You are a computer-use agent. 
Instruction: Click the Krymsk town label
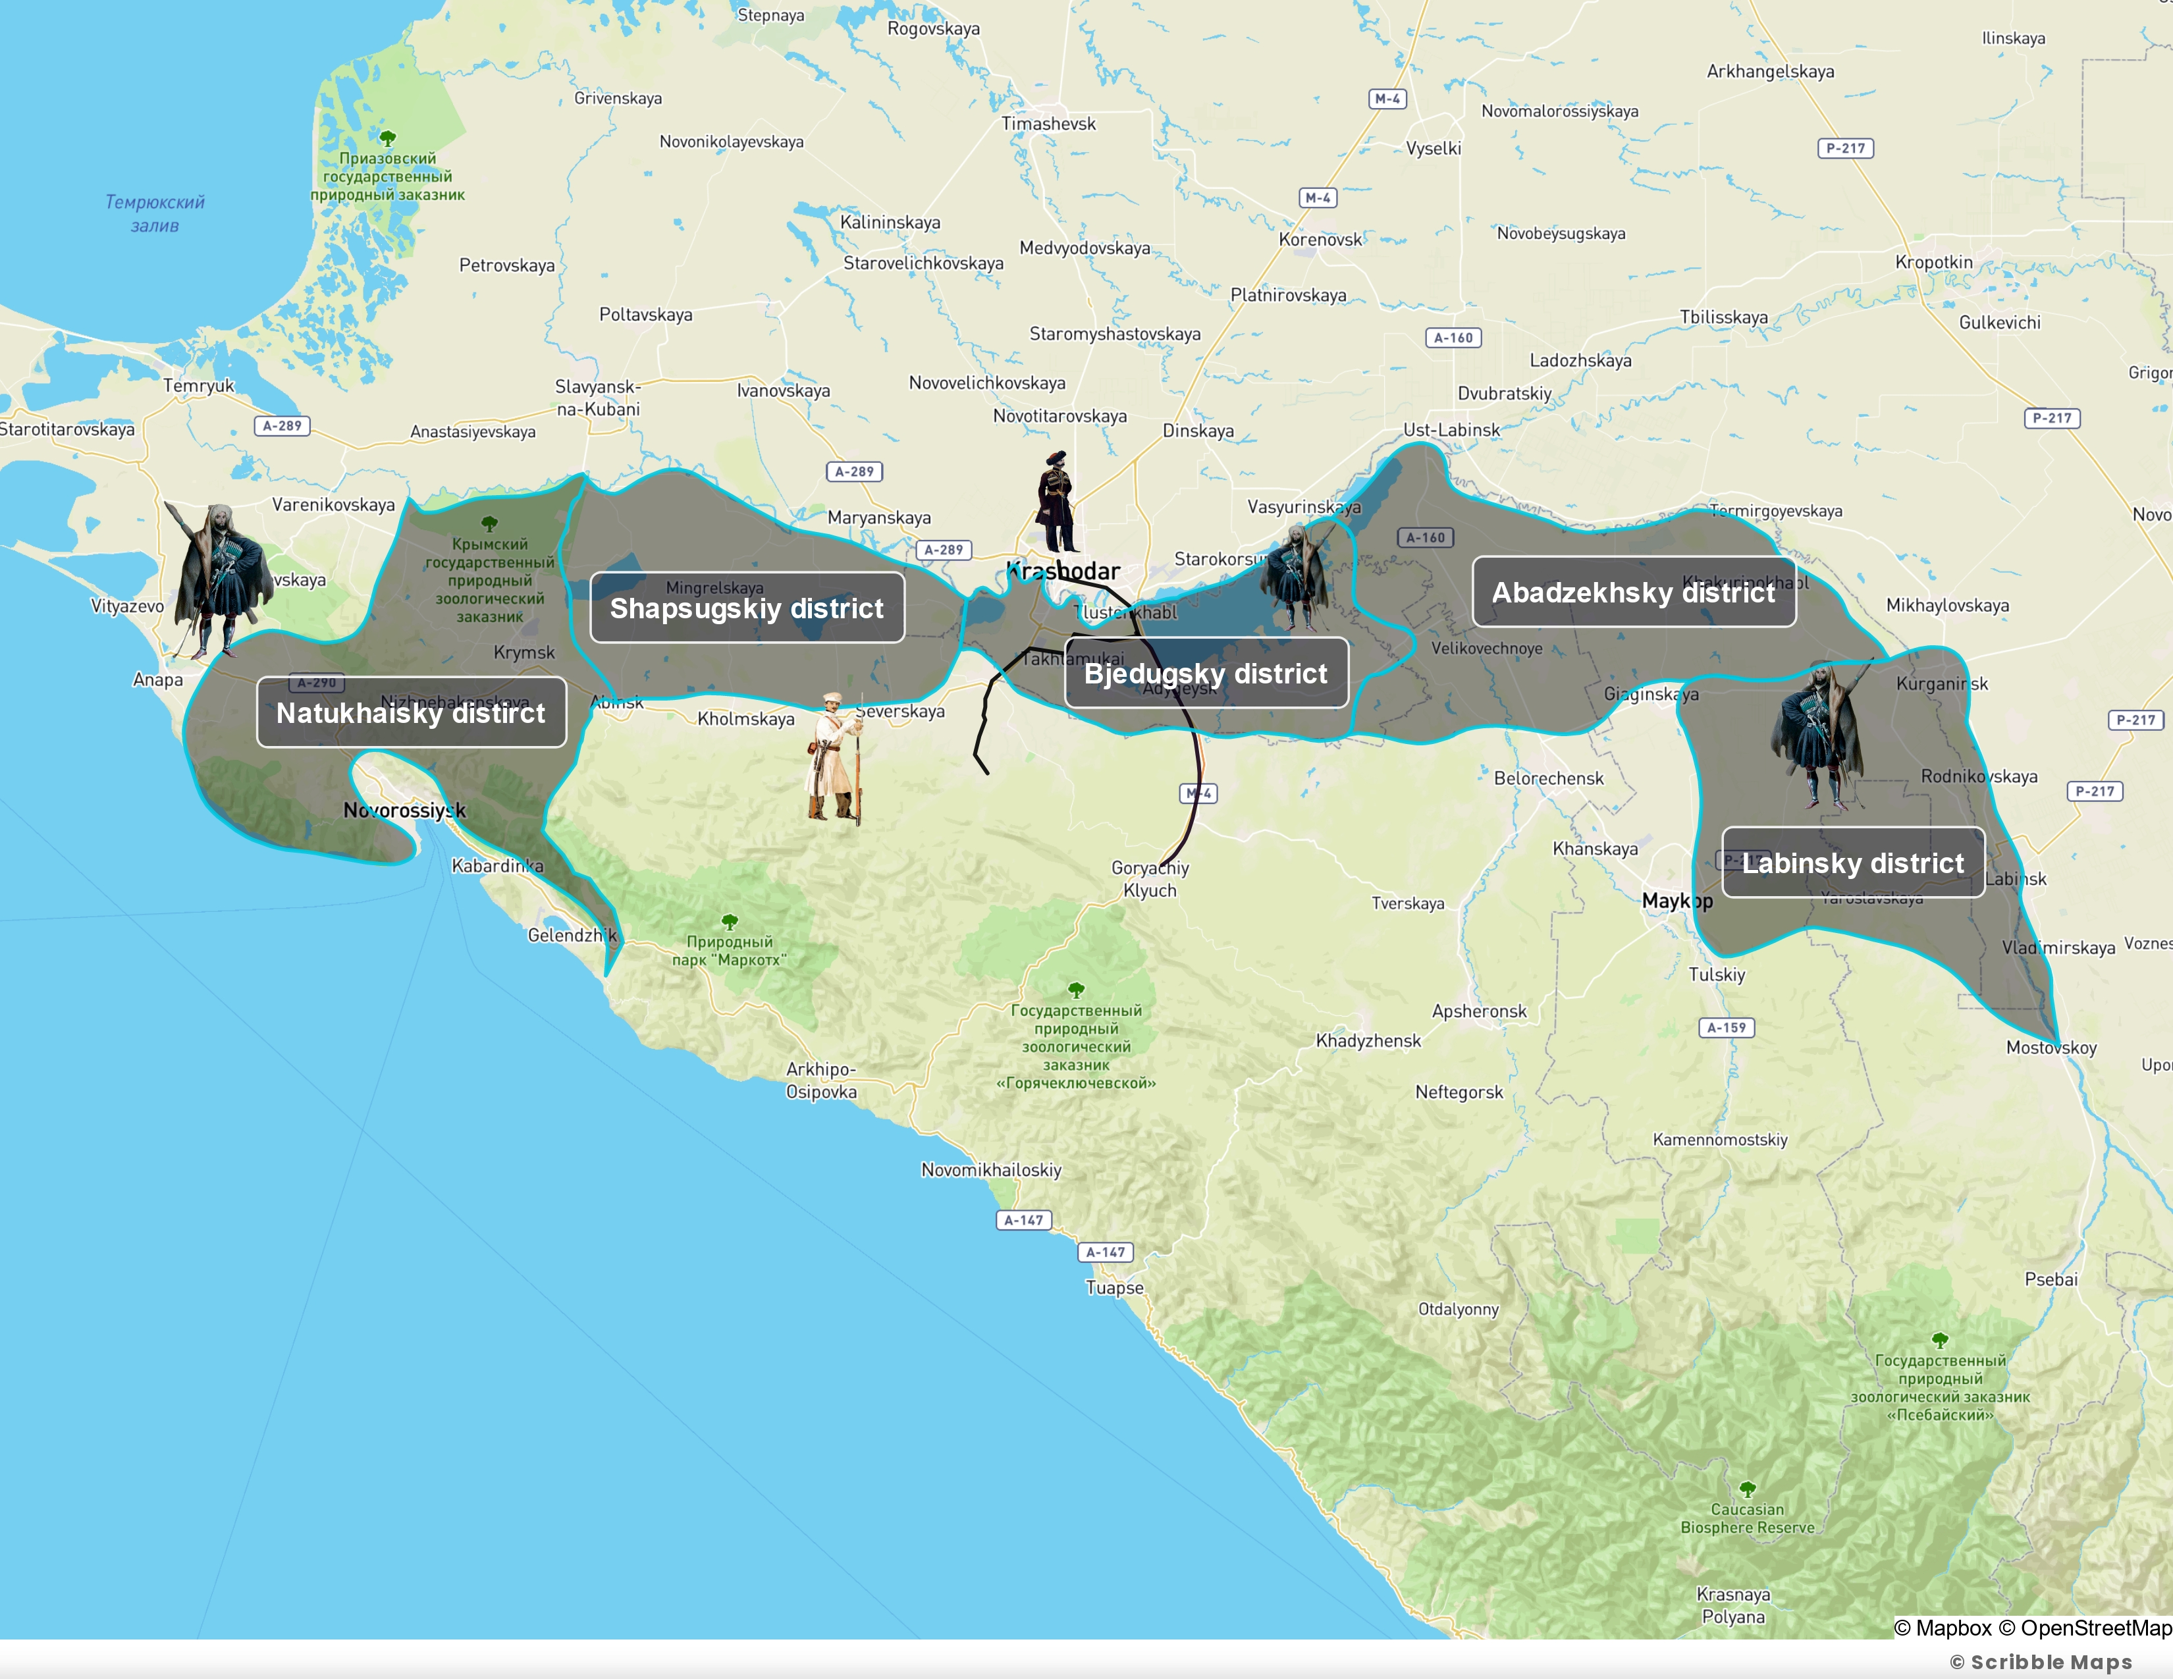point(524,653)
